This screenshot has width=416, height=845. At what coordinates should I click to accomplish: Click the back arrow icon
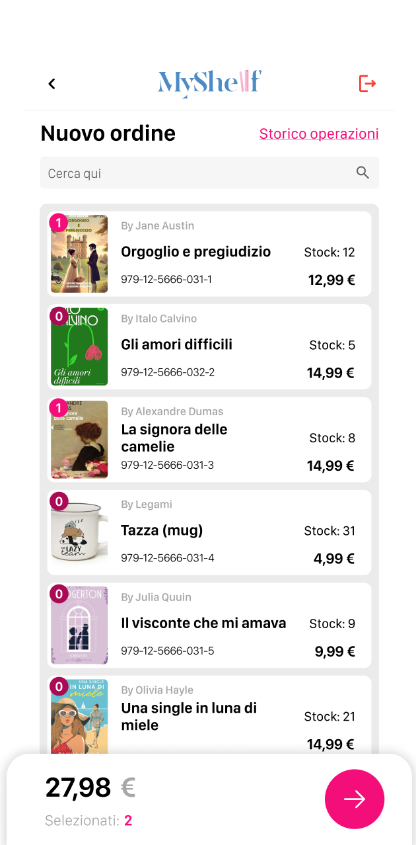coord(52,84)
